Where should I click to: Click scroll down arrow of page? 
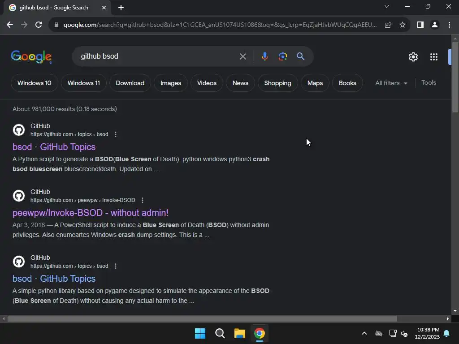pyautogui.click(x=455, y=311)
